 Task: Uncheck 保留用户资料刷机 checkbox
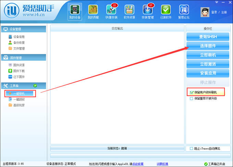click(x=192, y=92)
